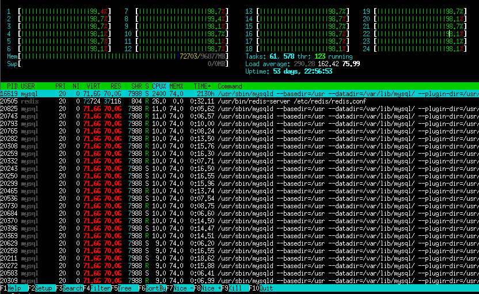This screenshot has height=294, width=479.
Task: Click F8 Nice + to raise niceness
Action: 208,288
